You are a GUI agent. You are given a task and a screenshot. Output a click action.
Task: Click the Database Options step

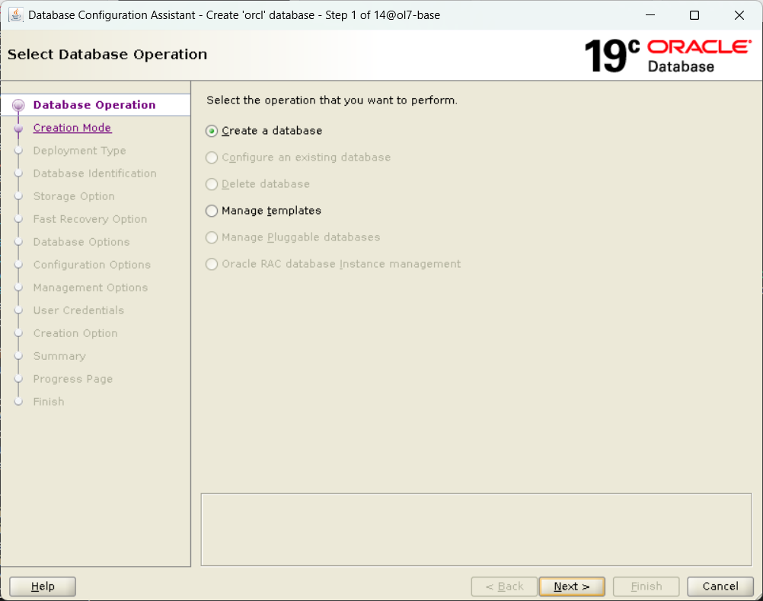(81, 242)
